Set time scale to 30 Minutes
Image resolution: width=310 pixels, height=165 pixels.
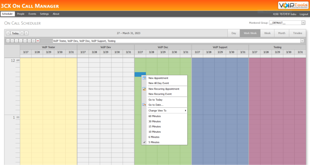164,121
